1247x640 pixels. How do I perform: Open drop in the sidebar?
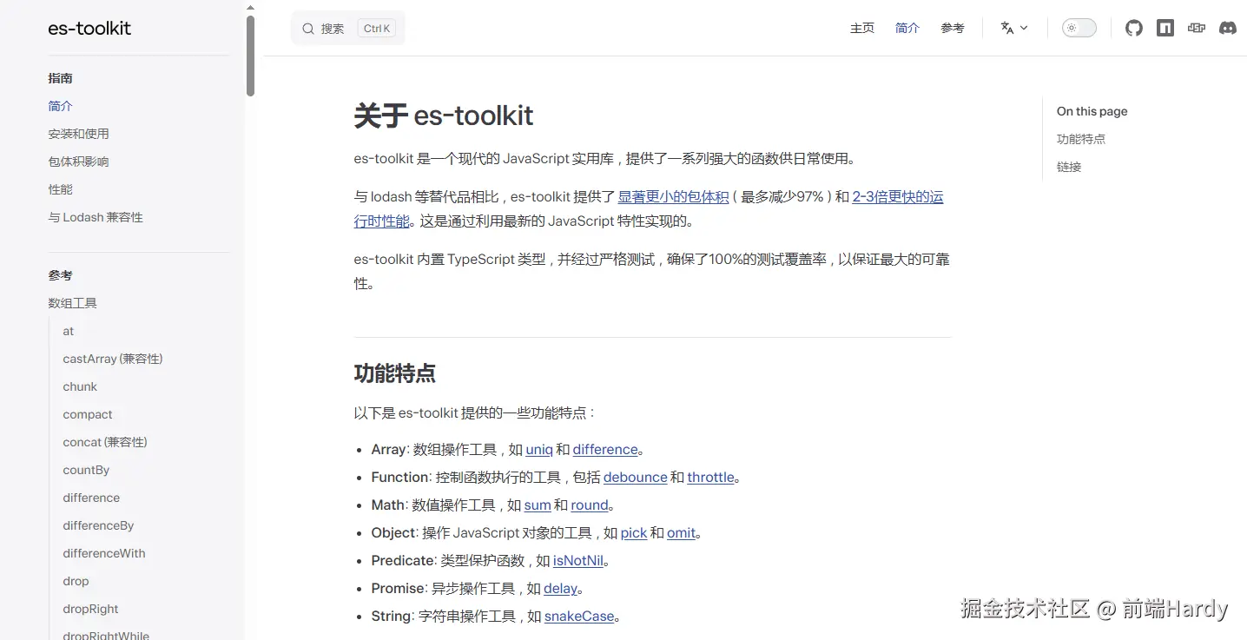coord(76,581)
